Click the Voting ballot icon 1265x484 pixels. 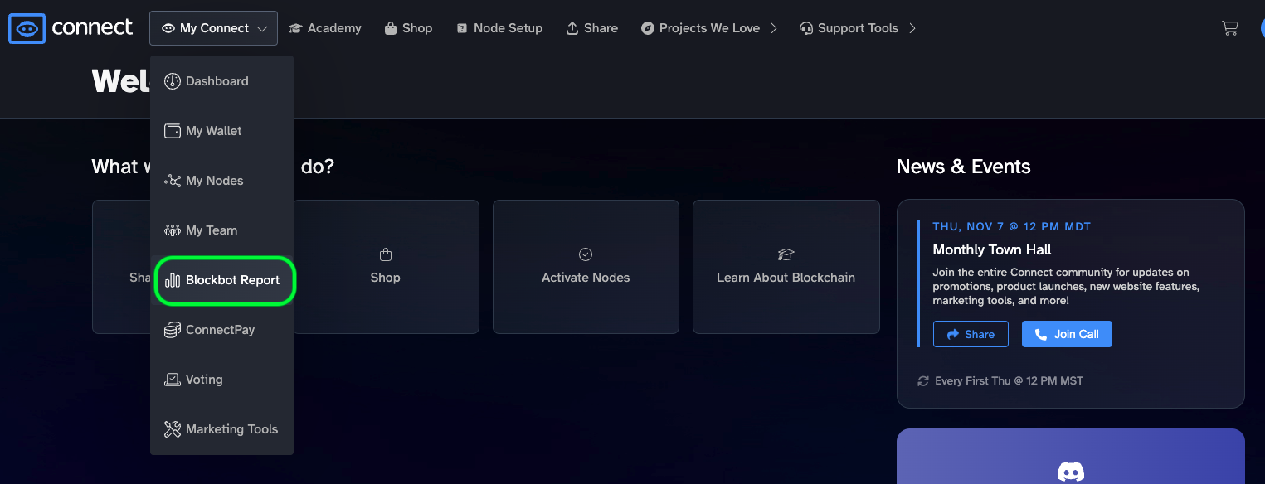pyautogui.click(x=173, y=380)
